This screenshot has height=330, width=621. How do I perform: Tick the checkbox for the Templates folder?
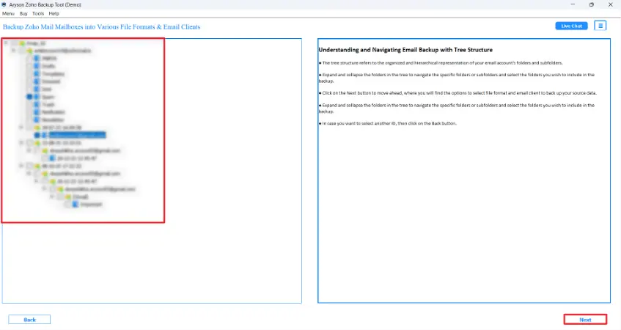point(30,73)
